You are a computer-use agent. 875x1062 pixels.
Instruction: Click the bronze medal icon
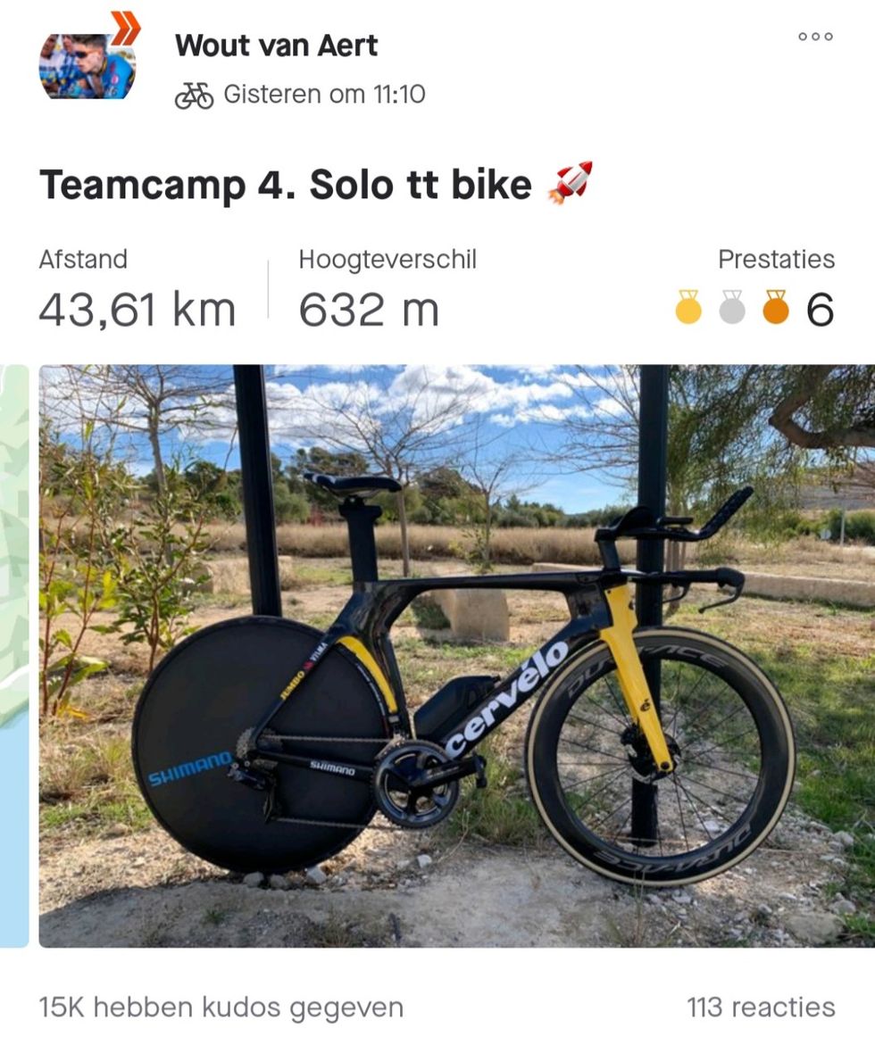tap(776, 308)
